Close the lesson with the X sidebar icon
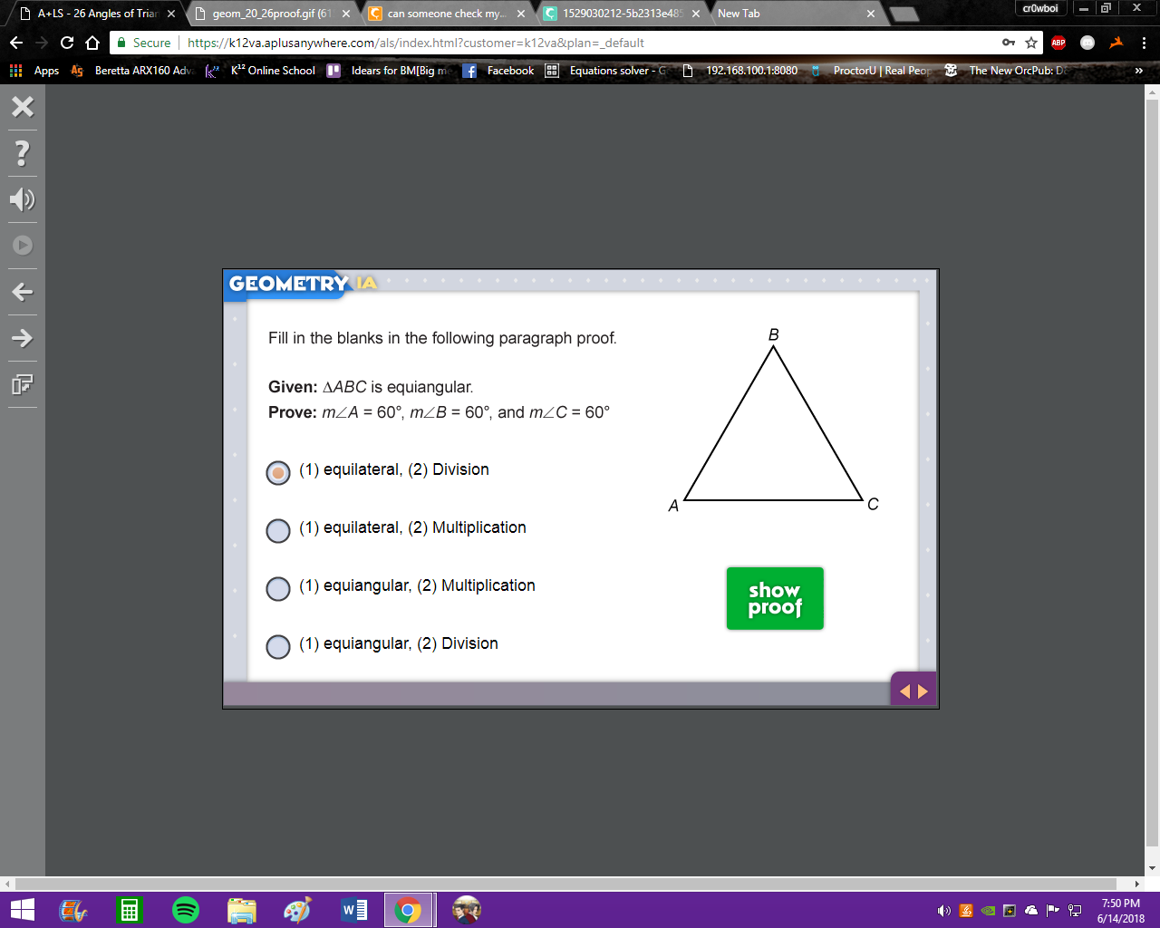The height and width of the screenshot is (928, 1160). tap(23, 107)
